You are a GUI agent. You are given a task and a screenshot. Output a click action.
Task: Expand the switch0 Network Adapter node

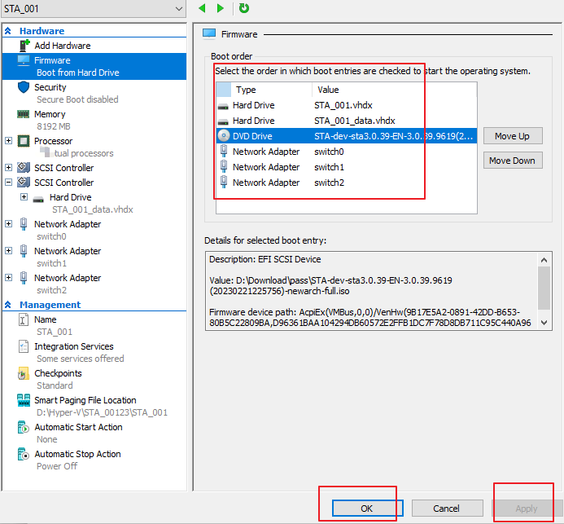[9, 224]
